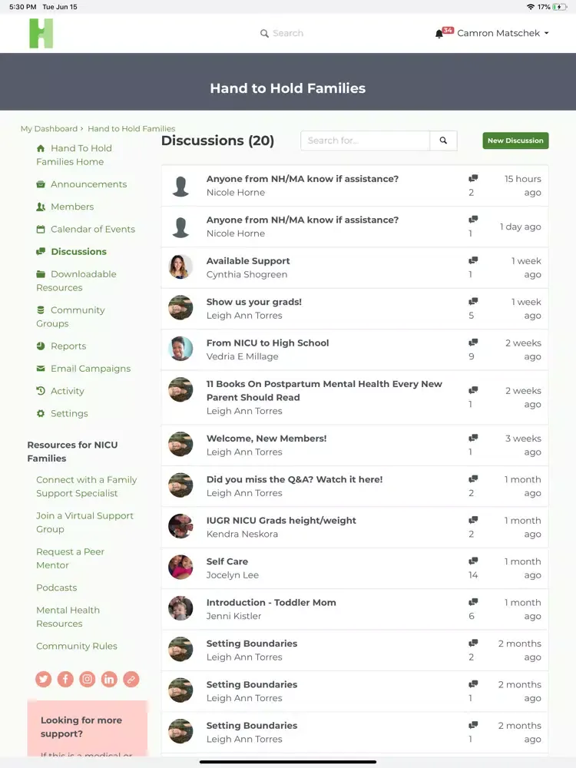The height and width of the screenshot is (768, 576).
Task: Open Twitter social icon
Action: 44,680
